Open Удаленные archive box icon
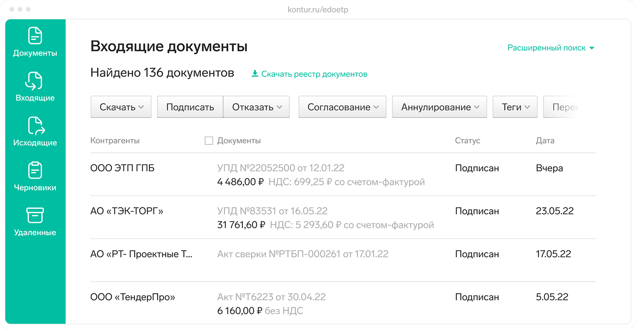 pyautogui.click(x=35, y=215)
